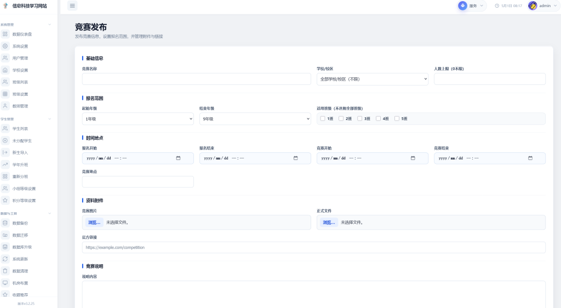Click the 系统更新 refresh icon
The image size is (561, 308).
click(5, 259)
